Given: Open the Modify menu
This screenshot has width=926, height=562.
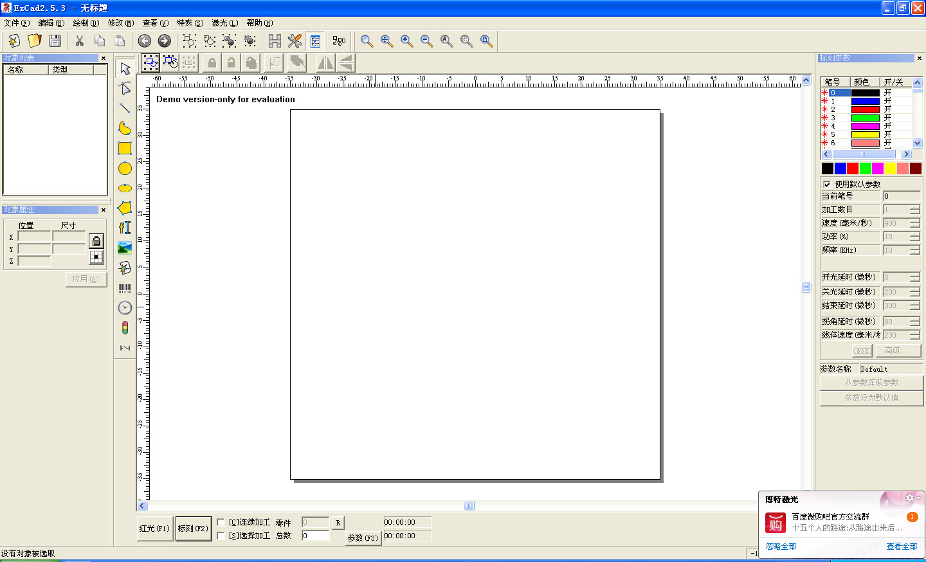Looking at the screenshot, I should point(121,23).
